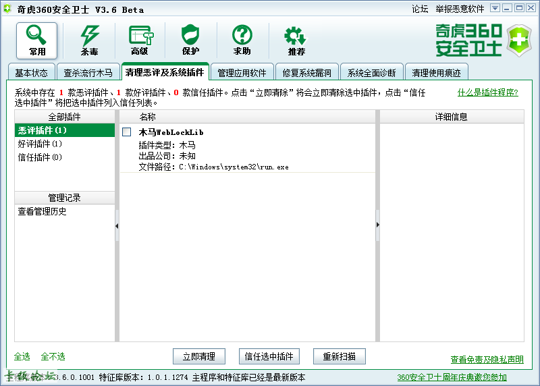
Task: Switch to the 系统全面诊断 tab
Action: click(x=371, y=72)
